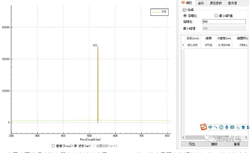Choose the 像素(Pixel) axis radio option

[x=53, y=145]
